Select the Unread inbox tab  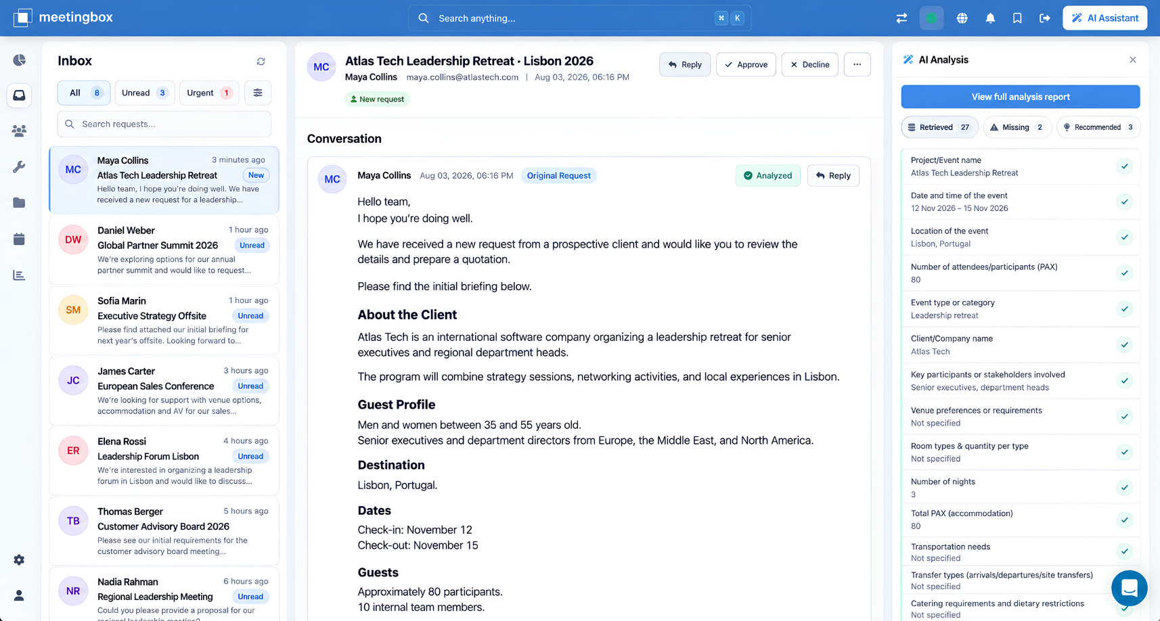point(145,93)
